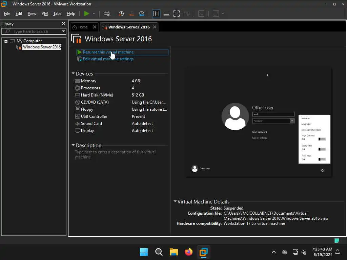
Task: Click the status bar message log icon
Action: [336, 241]
